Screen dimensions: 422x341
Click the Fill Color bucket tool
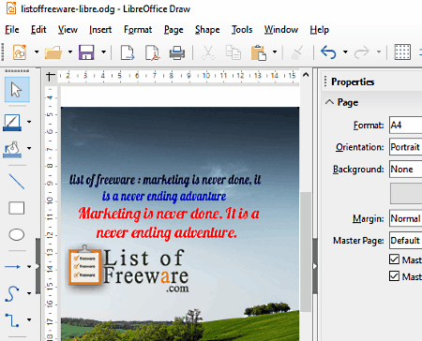[12, 149]
